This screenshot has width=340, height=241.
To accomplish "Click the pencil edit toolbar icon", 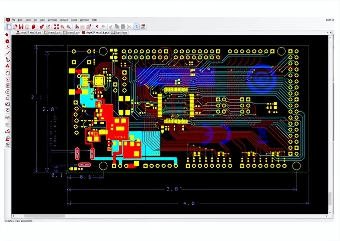I will (x=48, y=27).
